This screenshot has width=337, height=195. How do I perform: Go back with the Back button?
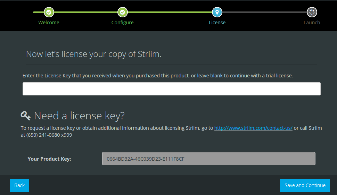tap(19, 185)
